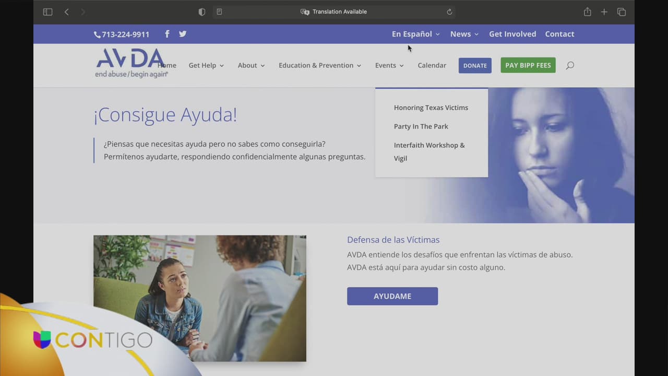Go back with the browser back arrow

pyautogui.click(x=66, y=12)
